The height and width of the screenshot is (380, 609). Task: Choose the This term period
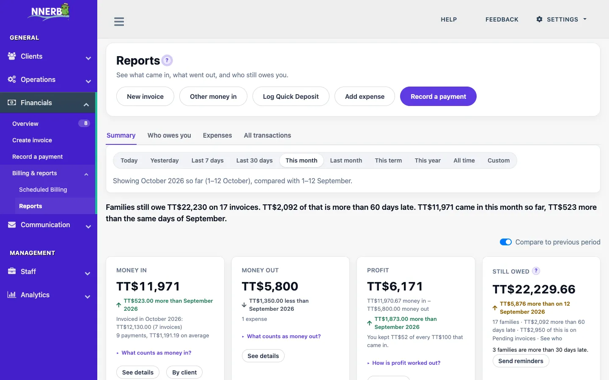(x=388, y=160)
